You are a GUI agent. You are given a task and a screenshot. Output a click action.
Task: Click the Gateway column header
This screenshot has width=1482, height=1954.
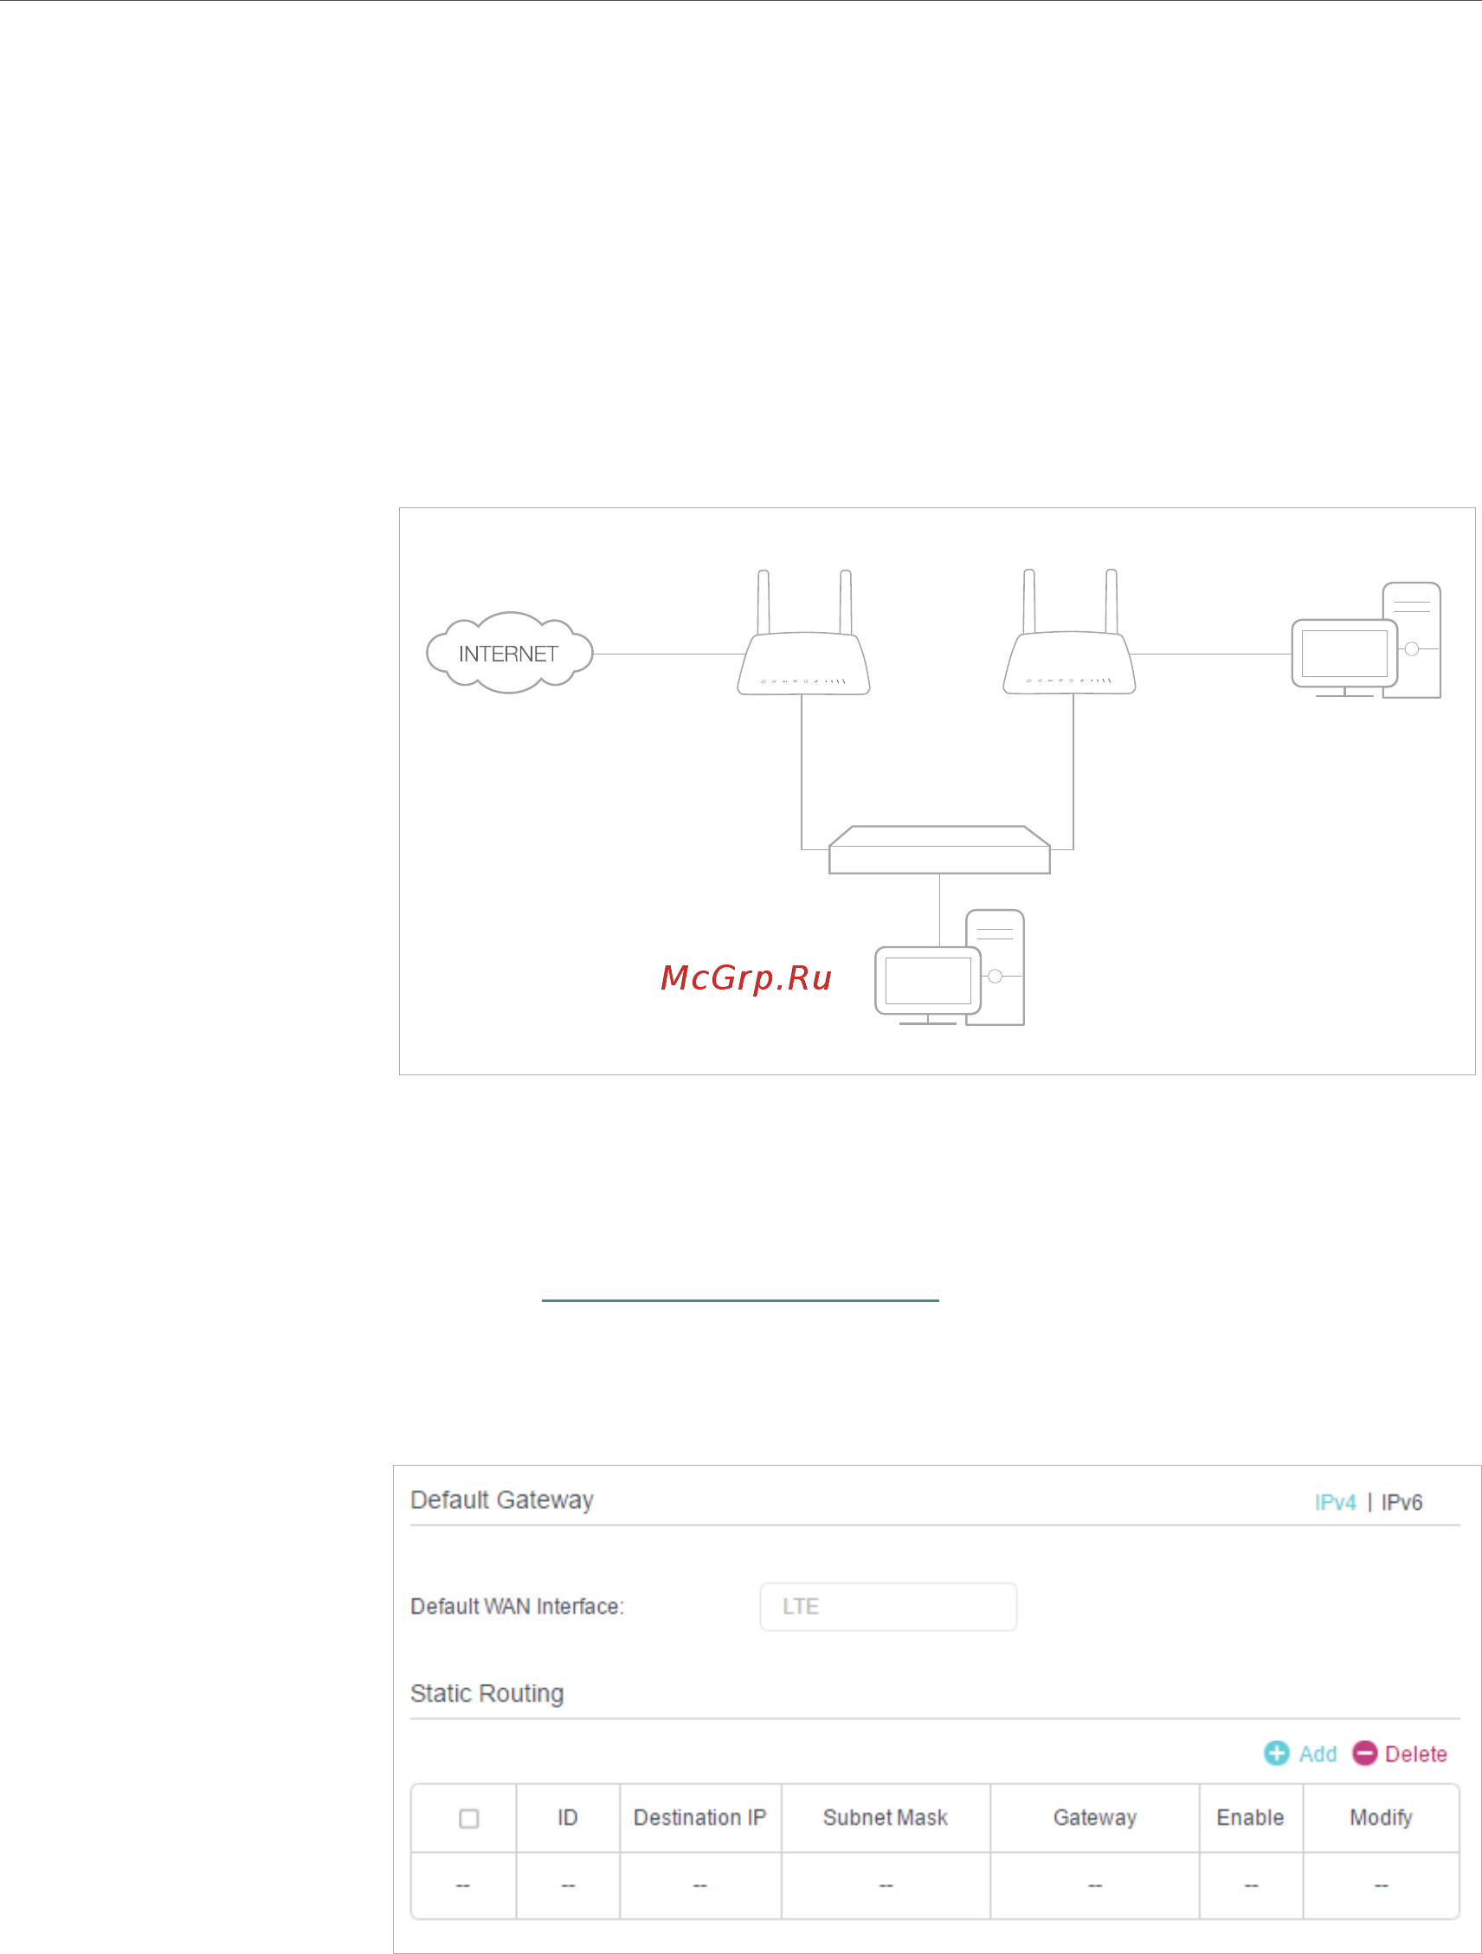pos(1094,1817)
